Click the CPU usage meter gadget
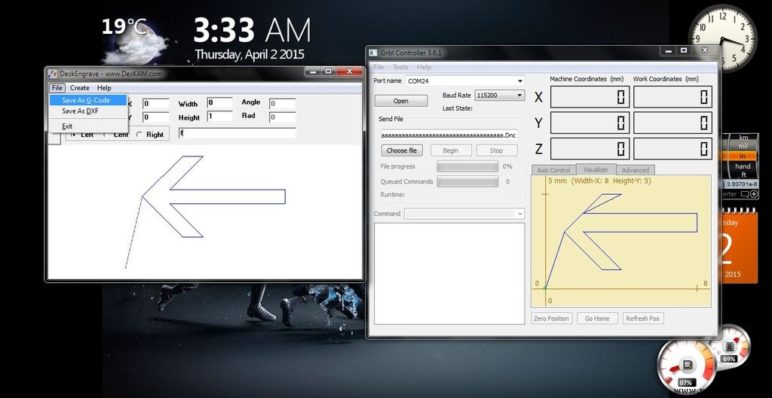 [x=687, y=365]
